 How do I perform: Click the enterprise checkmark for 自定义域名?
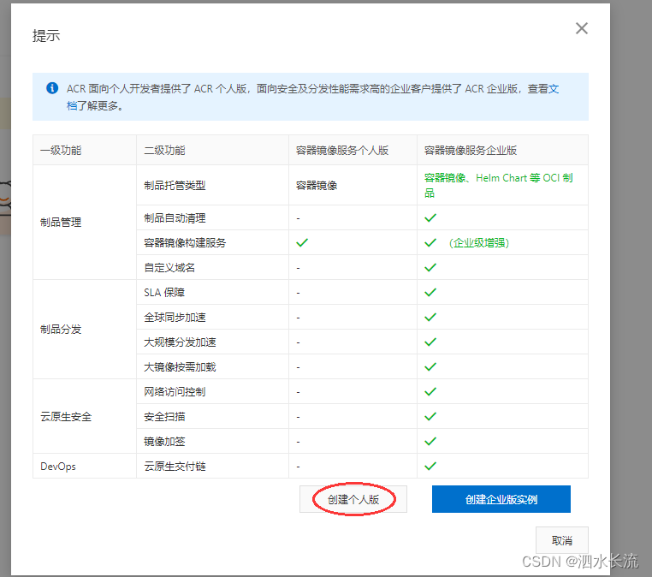coord(430,267)
